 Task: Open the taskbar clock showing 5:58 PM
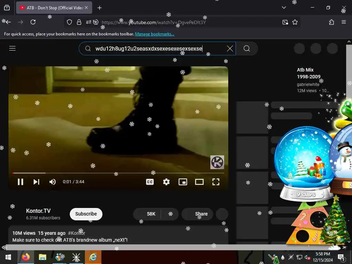[x=322, y=257]
